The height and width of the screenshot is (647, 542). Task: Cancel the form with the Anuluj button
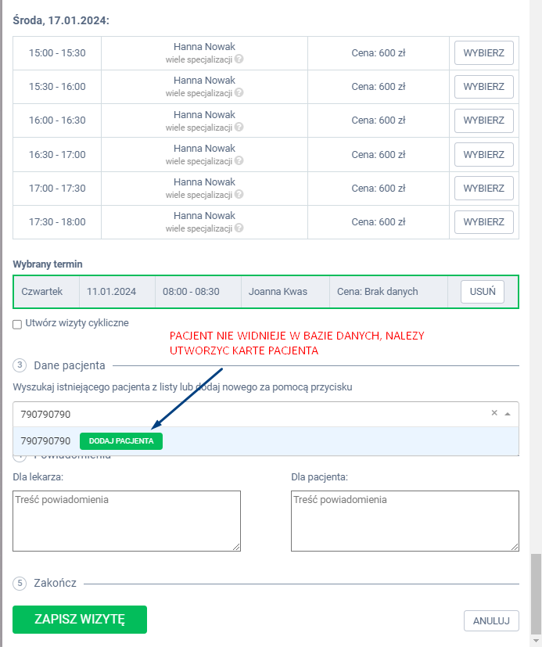pos(491,621)
